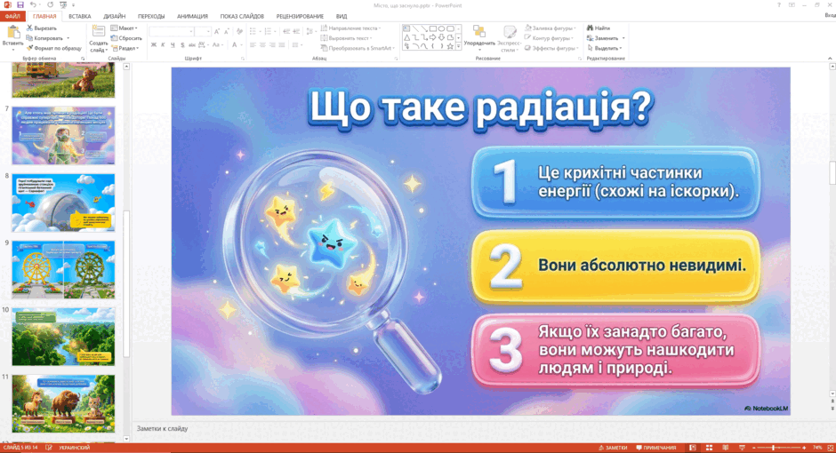The image size is (836, 453).
Task: Click Направление текста text direction button
Action: [x=350, y=28]
